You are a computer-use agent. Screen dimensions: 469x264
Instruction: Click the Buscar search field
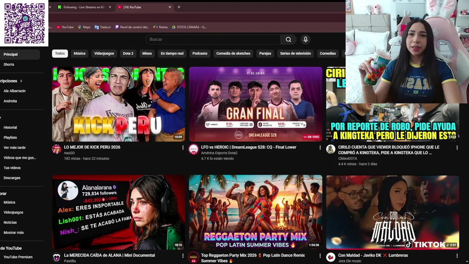pos(213,39)
